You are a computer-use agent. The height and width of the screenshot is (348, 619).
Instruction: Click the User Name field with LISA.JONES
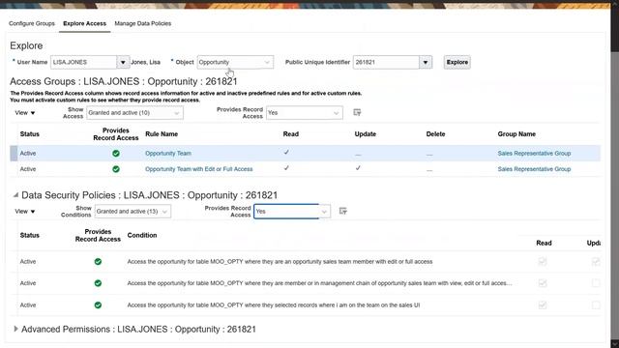point(83,62)
